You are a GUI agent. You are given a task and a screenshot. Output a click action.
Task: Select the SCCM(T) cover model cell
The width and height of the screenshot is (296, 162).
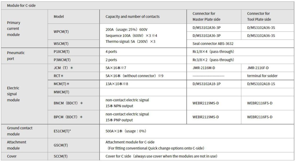coord(74,156)
